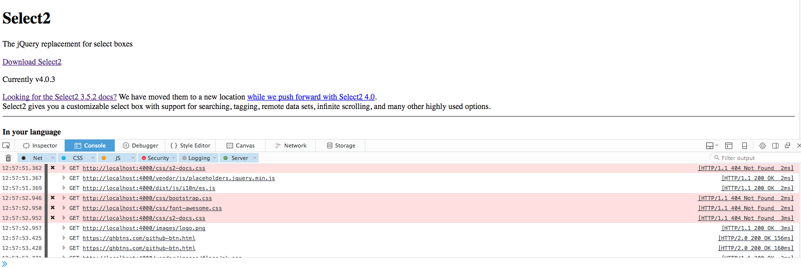Viewport: 801px width, 268px height.
Task: Open the placeholders.jquery.min.js URL link
Action: pyautogui.click(x=179, y=178)
